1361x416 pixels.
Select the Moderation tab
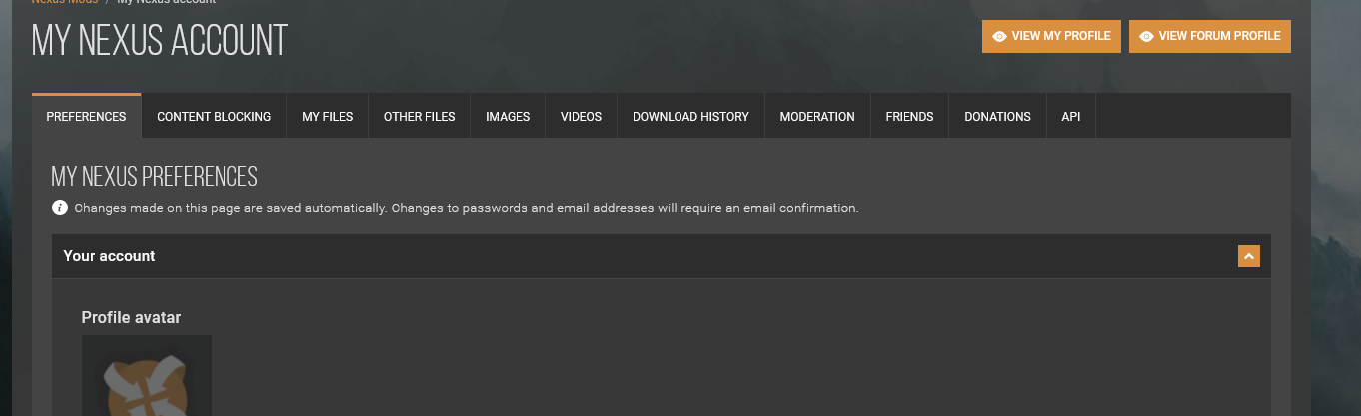817,116
